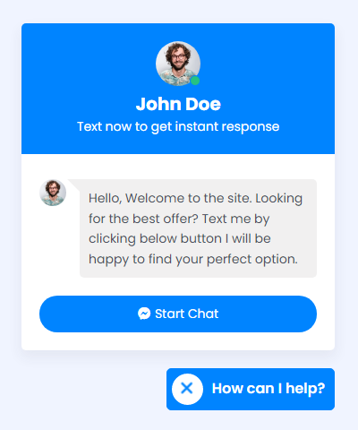Click the Messenger icon inside Start Chat
Image resolution: width=358 pixels, height=430 pixels.
point(144,314)
